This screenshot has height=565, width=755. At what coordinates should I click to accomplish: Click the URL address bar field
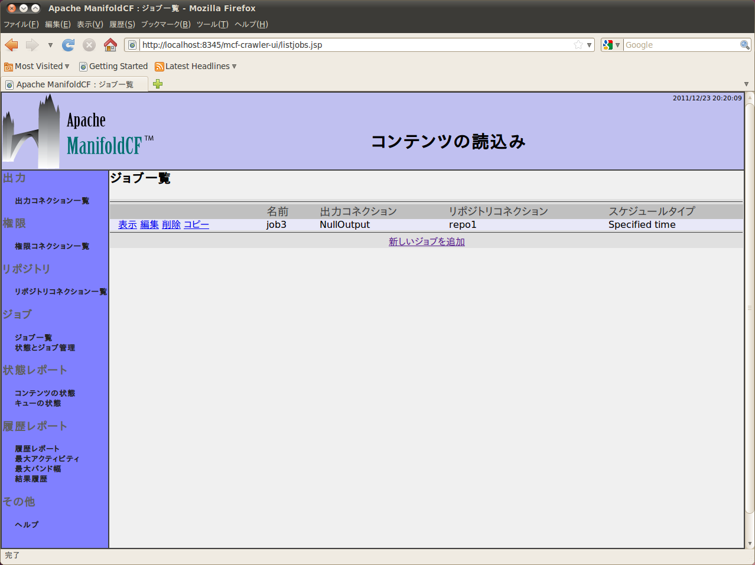[x=354, y=45]
